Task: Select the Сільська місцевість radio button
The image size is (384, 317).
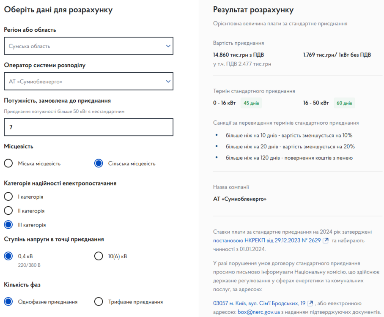Action: [x=99, y=164]
